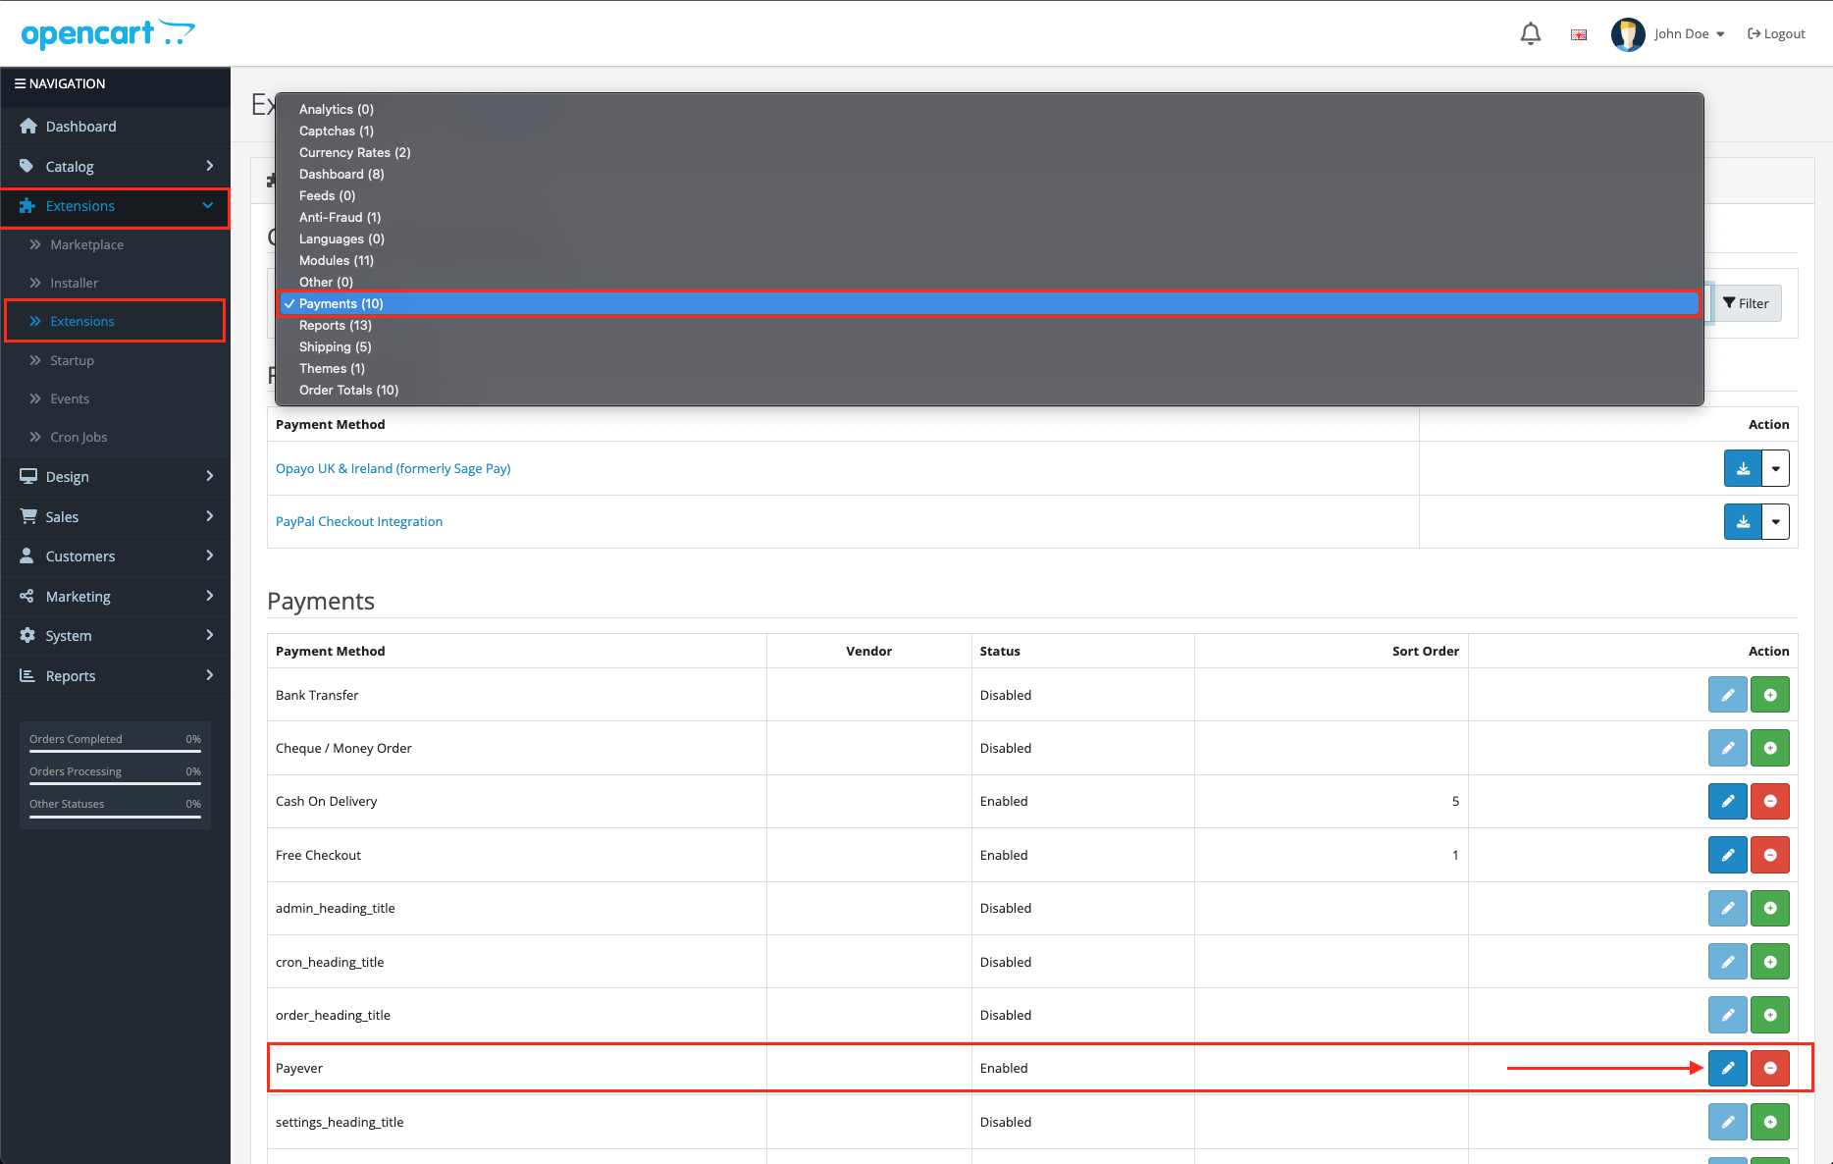1833x1164 pixels.
Task: Expand the Catalog menu
Action: (x=115, y=167)
